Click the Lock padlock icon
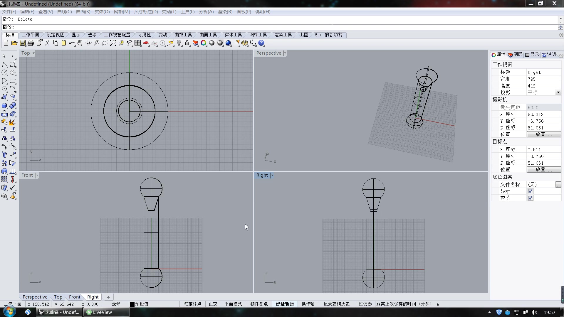The image size is (564, 317). pyautogui.click(x=187, y=43)
